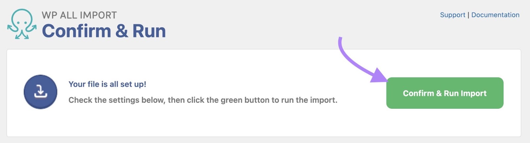
Task: Click the word 'Run' in page title
Action: [149, 31]
